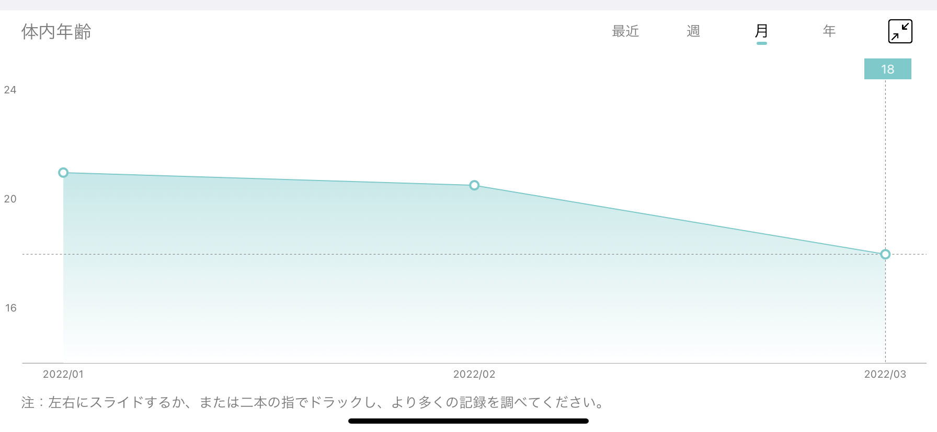Screen dimensions: 937x432
Task: Switch to the 週 tab
Action: pos(693,31)
